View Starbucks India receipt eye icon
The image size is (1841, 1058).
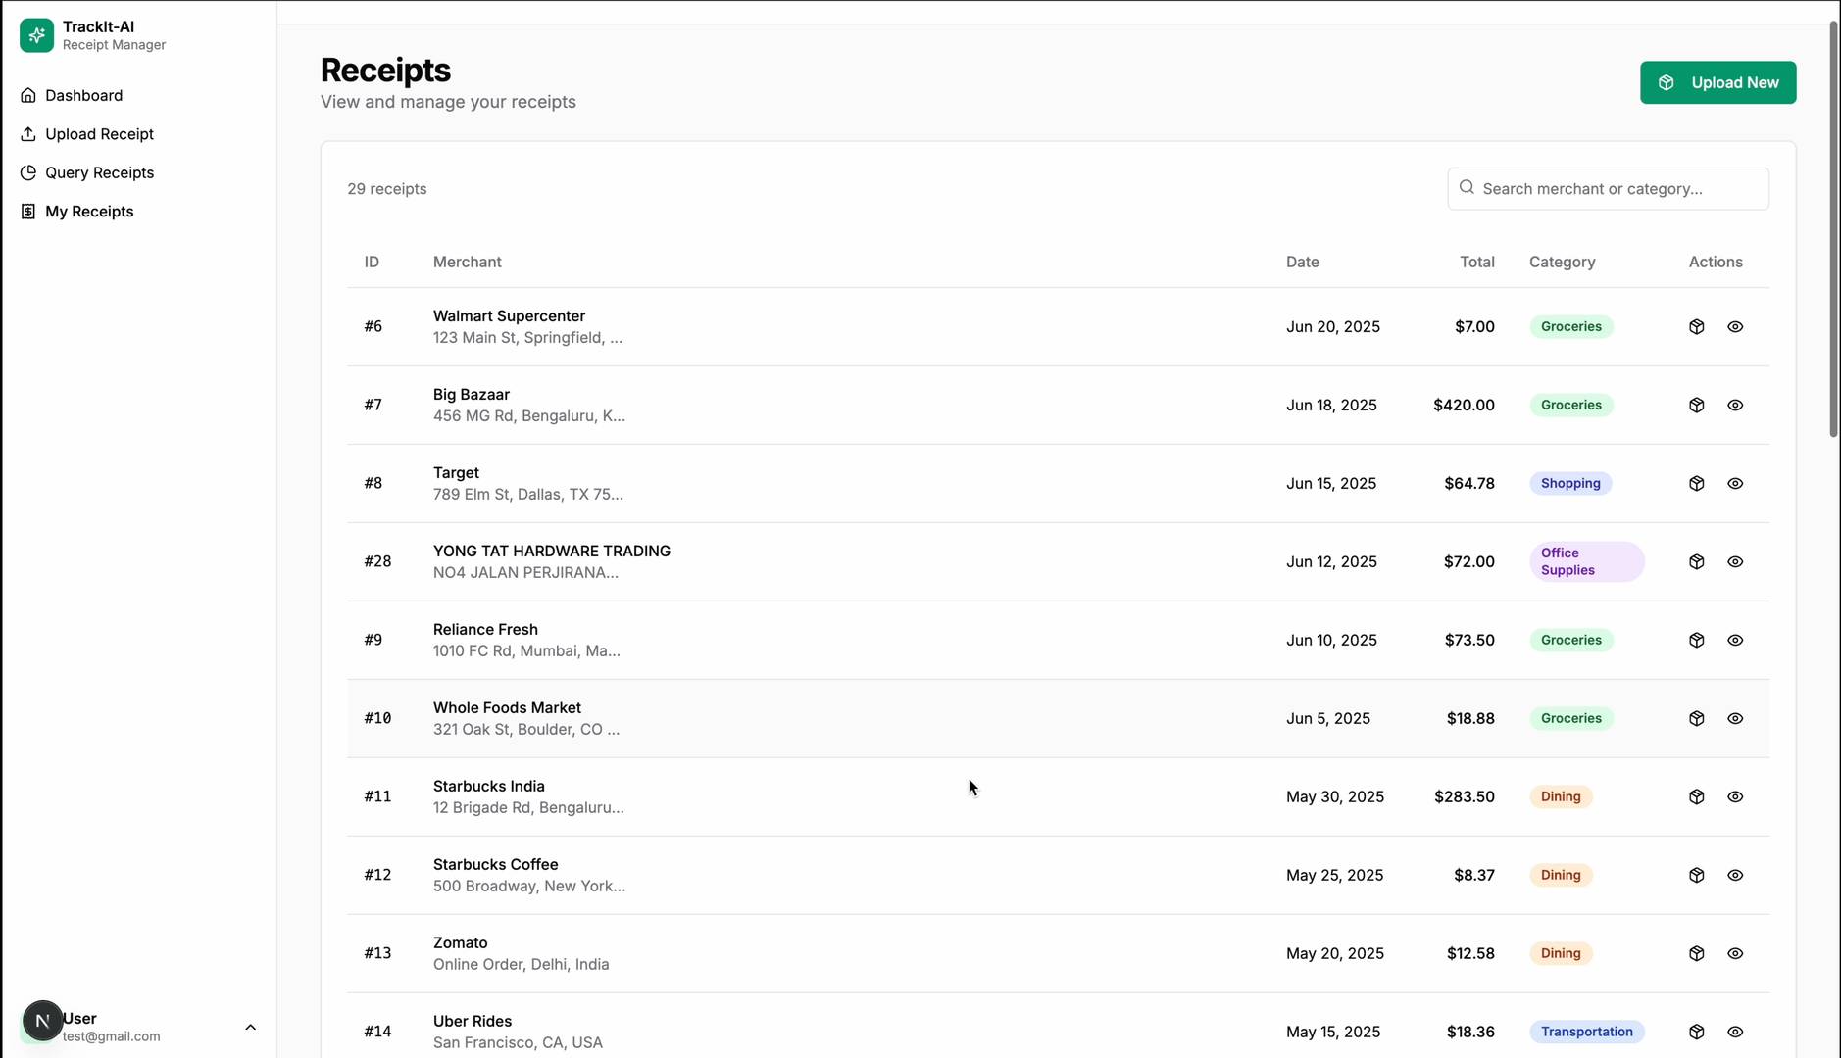[1735, 796]
